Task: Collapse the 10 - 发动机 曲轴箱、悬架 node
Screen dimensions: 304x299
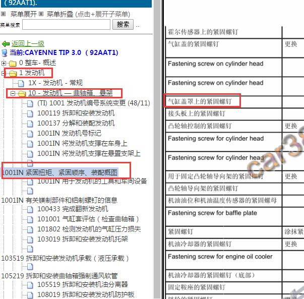Action: click(13, 93)
